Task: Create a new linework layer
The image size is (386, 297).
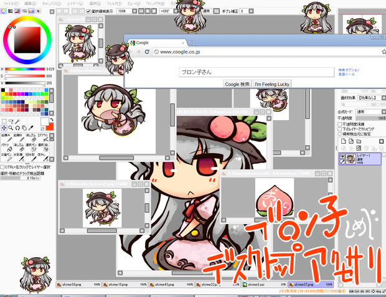Action: click(351, 141)
